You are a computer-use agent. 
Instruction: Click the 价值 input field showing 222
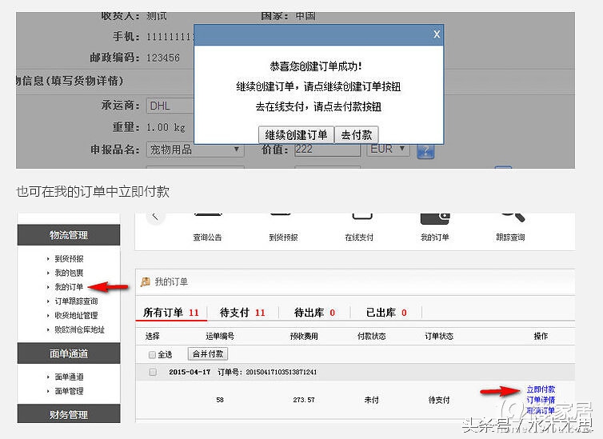point(327,150)
